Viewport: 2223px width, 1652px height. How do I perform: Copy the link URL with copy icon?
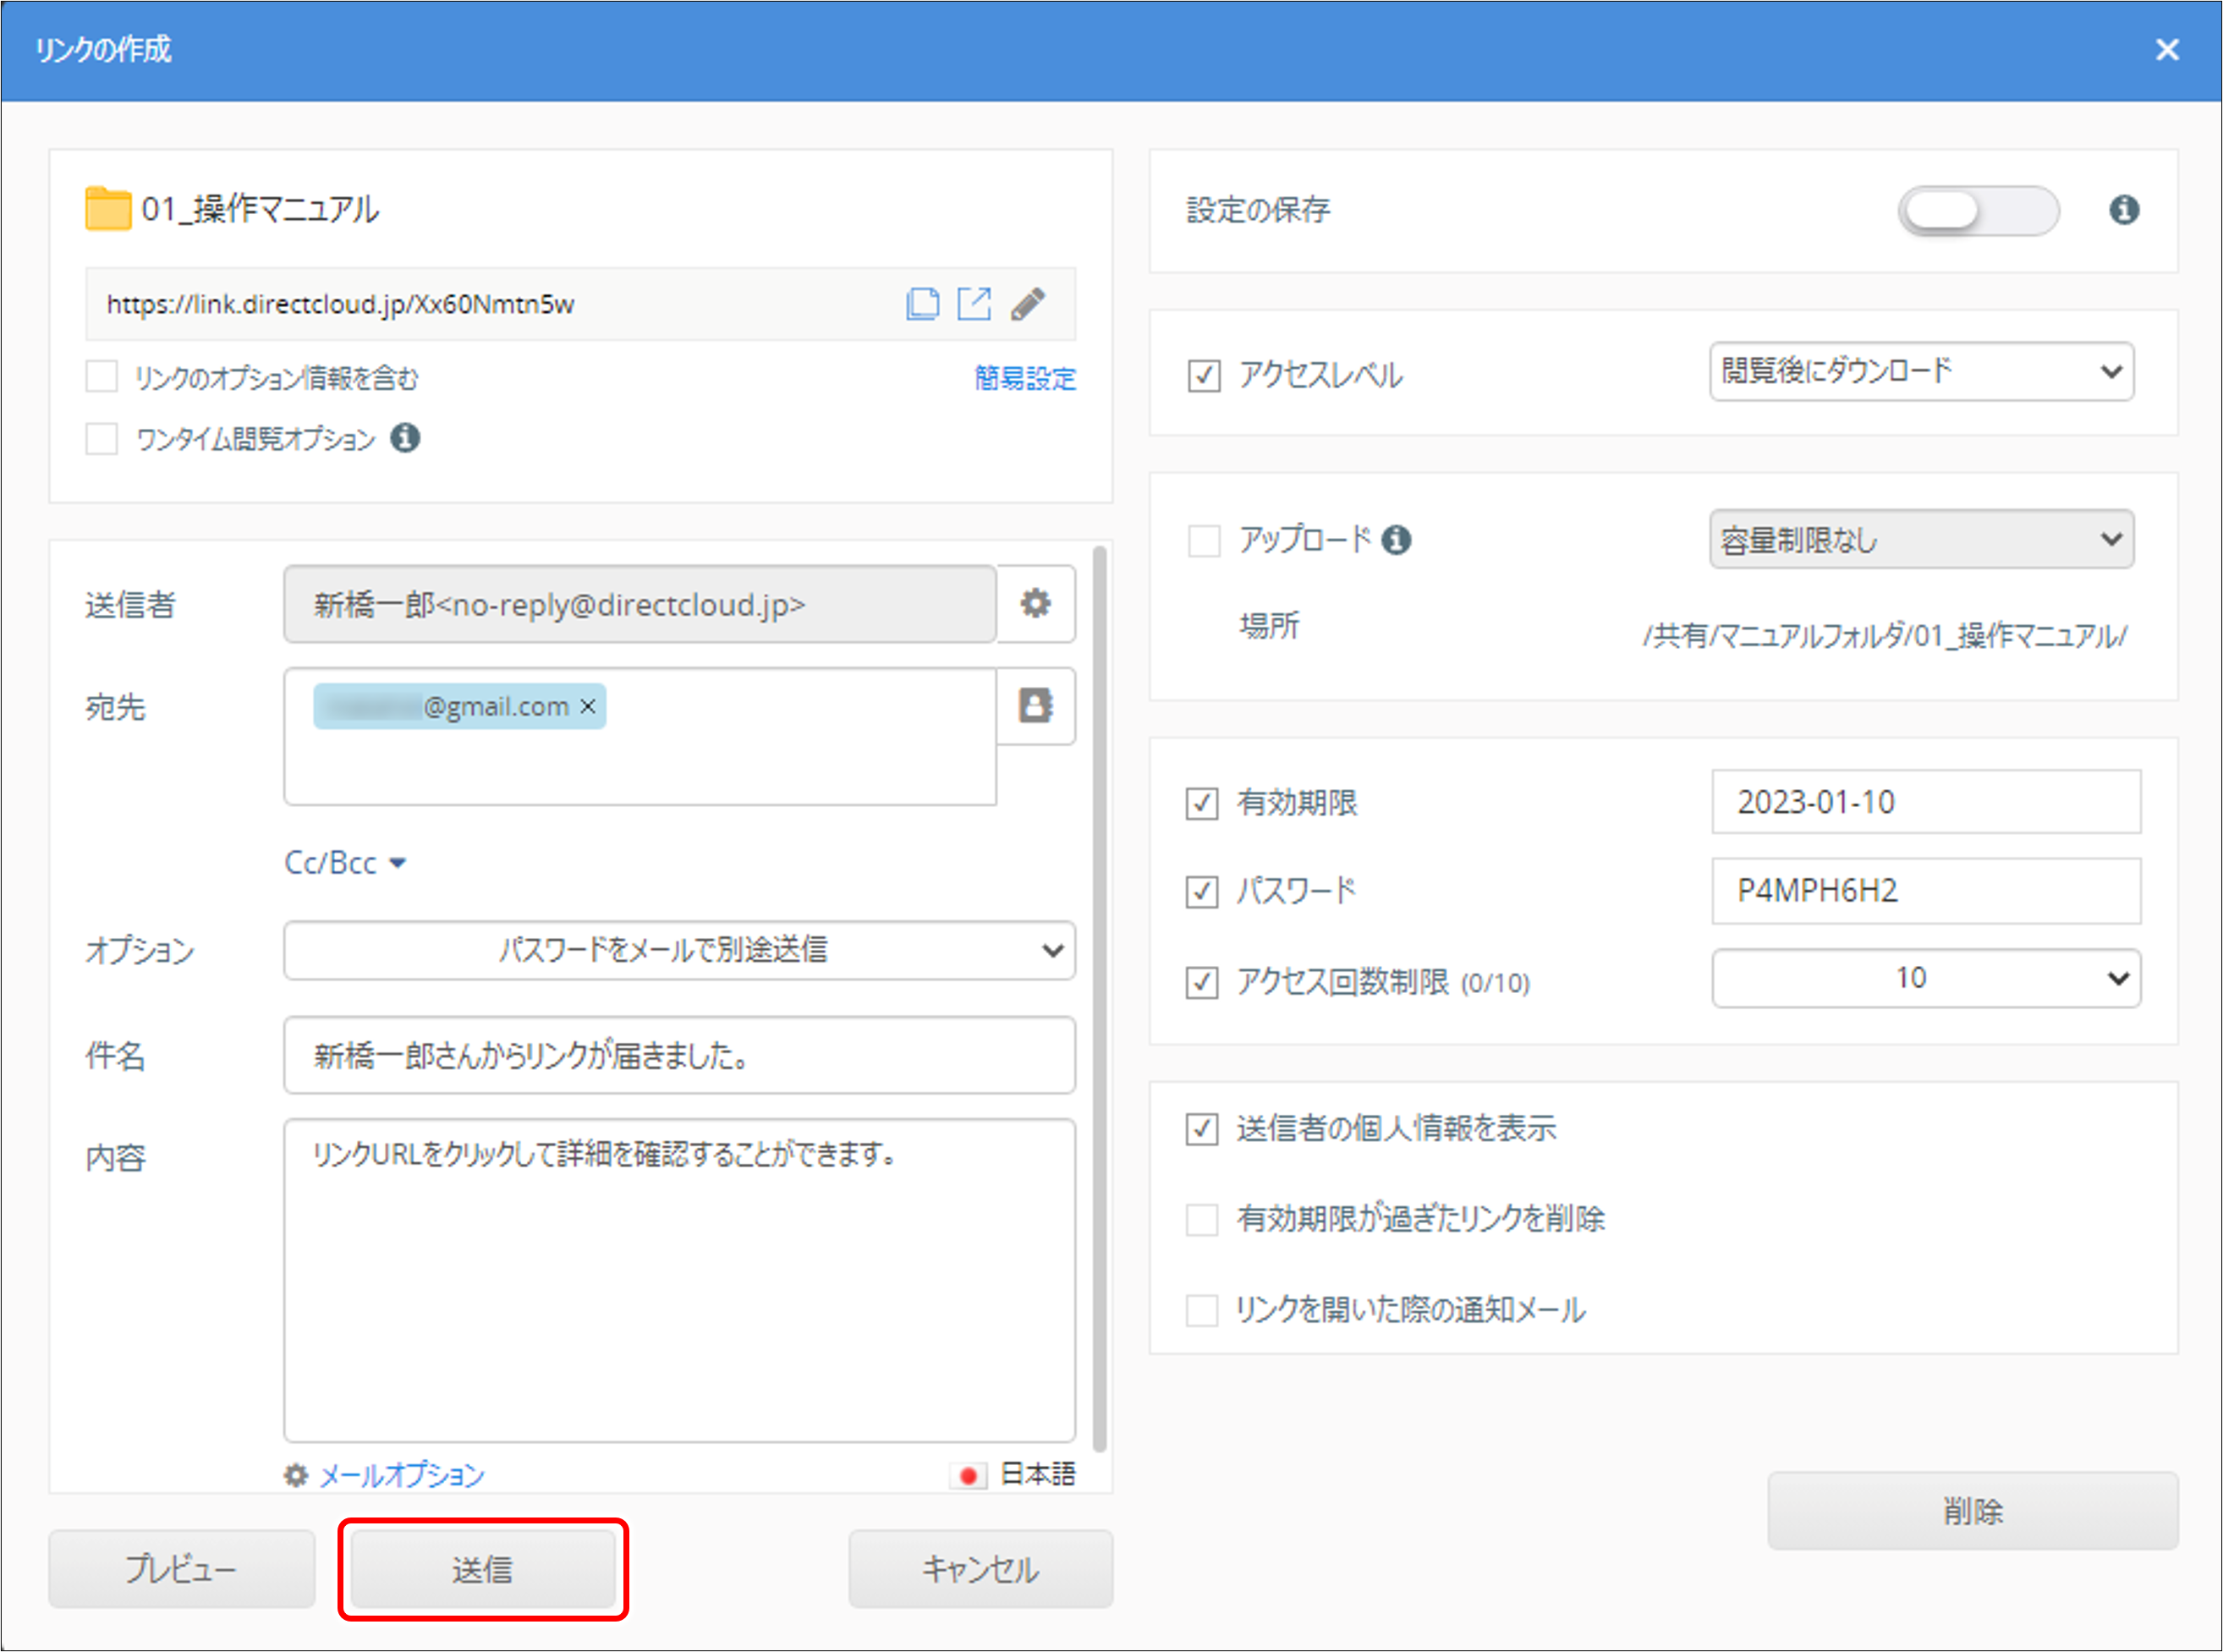(x=922, y=304)
